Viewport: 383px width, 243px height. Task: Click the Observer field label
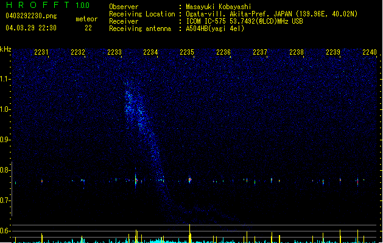click(x=124, y=7)
